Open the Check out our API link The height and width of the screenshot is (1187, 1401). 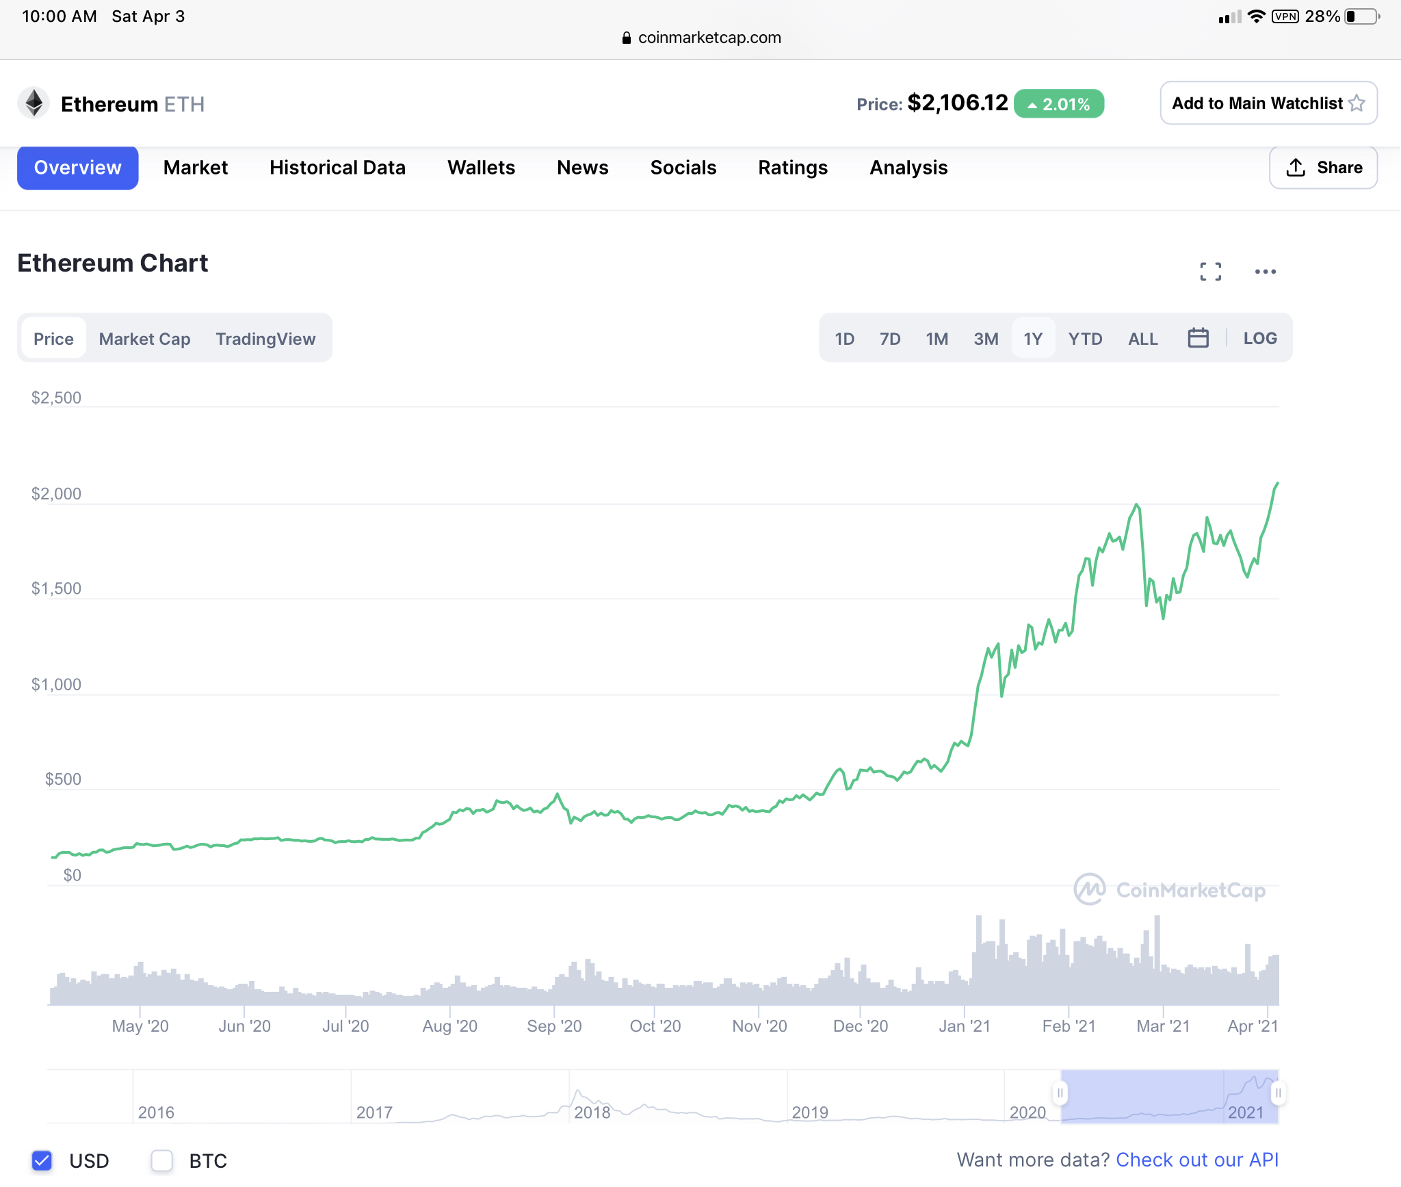(1196, 1160)
